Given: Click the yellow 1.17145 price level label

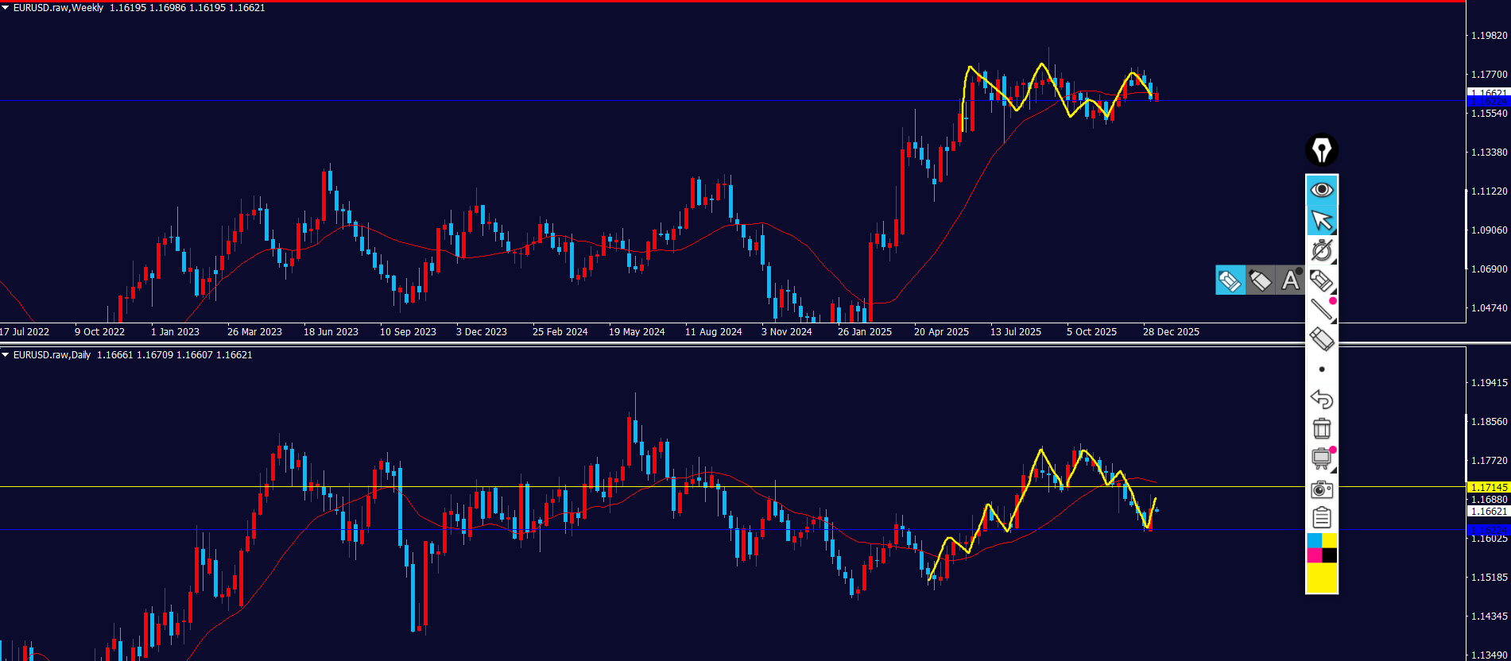Looking at the screenshot, I should (1488, 487).
